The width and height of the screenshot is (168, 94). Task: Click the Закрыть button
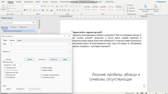click(x=65, y=59)
